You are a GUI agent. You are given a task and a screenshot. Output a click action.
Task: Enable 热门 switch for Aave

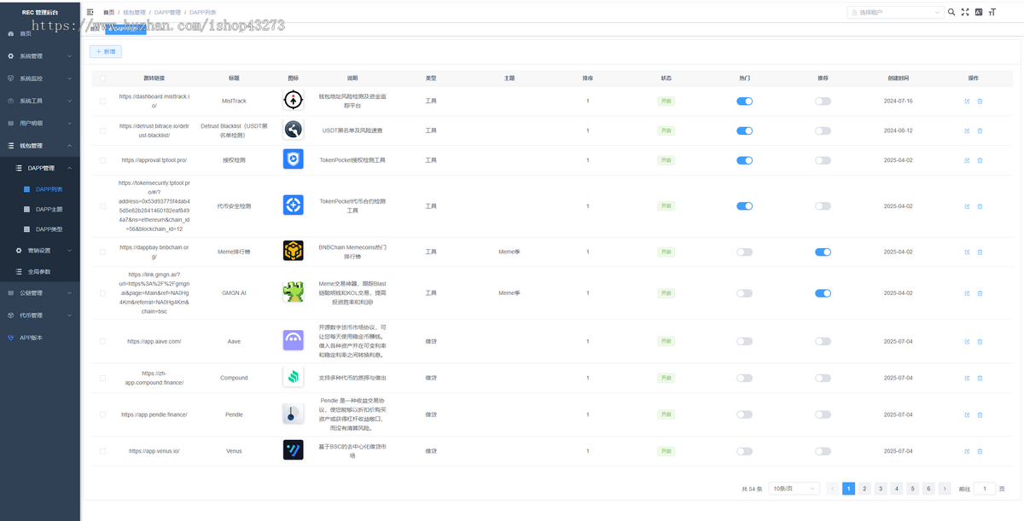pos(744,341)
